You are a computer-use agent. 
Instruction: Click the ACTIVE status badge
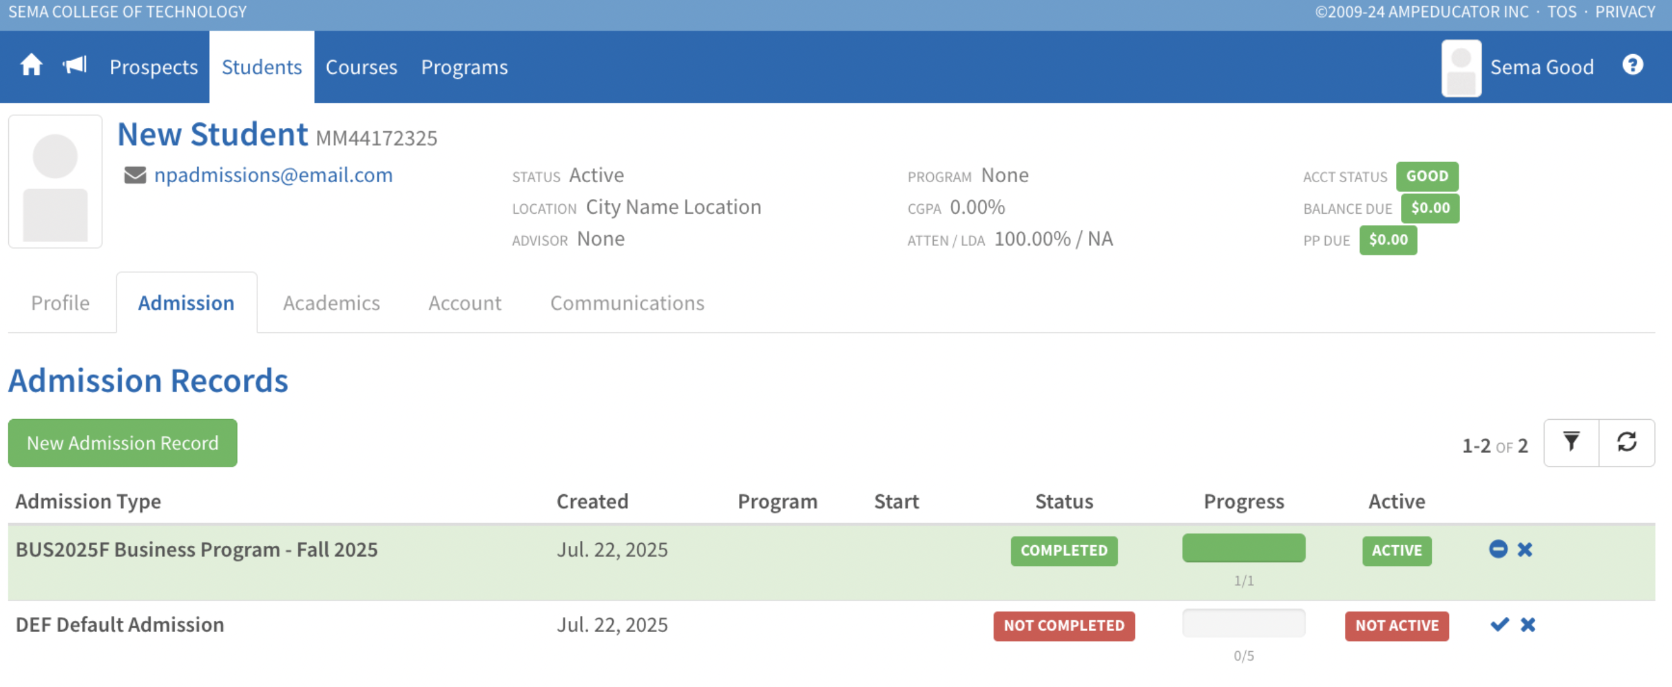point(1396,551)
